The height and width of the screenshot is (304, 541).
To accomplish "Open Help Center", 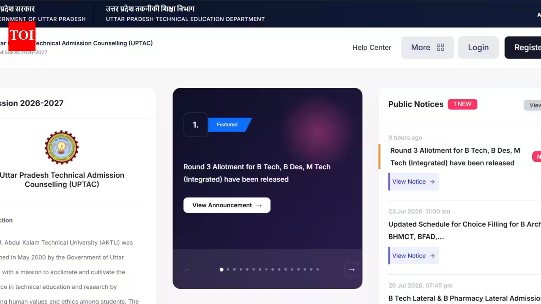I will tap(372, 47).
